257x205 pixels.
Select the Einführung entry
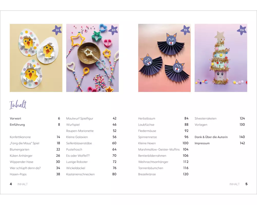coord(35,125)
